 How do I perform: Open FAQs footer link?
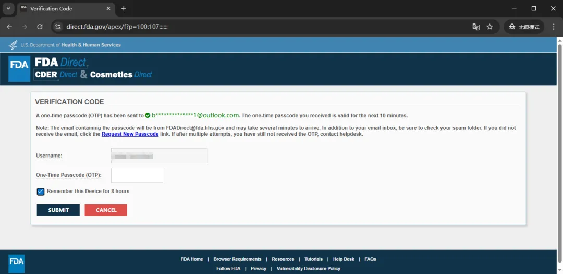(x=370, y=259)
